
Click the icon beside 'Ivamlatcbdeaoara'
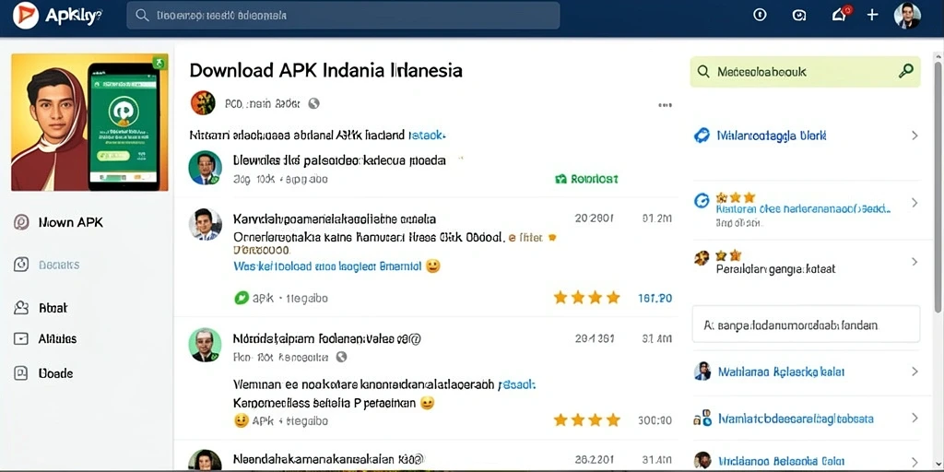[702, 418]
